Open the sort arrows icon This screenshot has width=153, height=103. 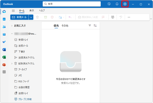pyautogui.click(x=95, y=26)
